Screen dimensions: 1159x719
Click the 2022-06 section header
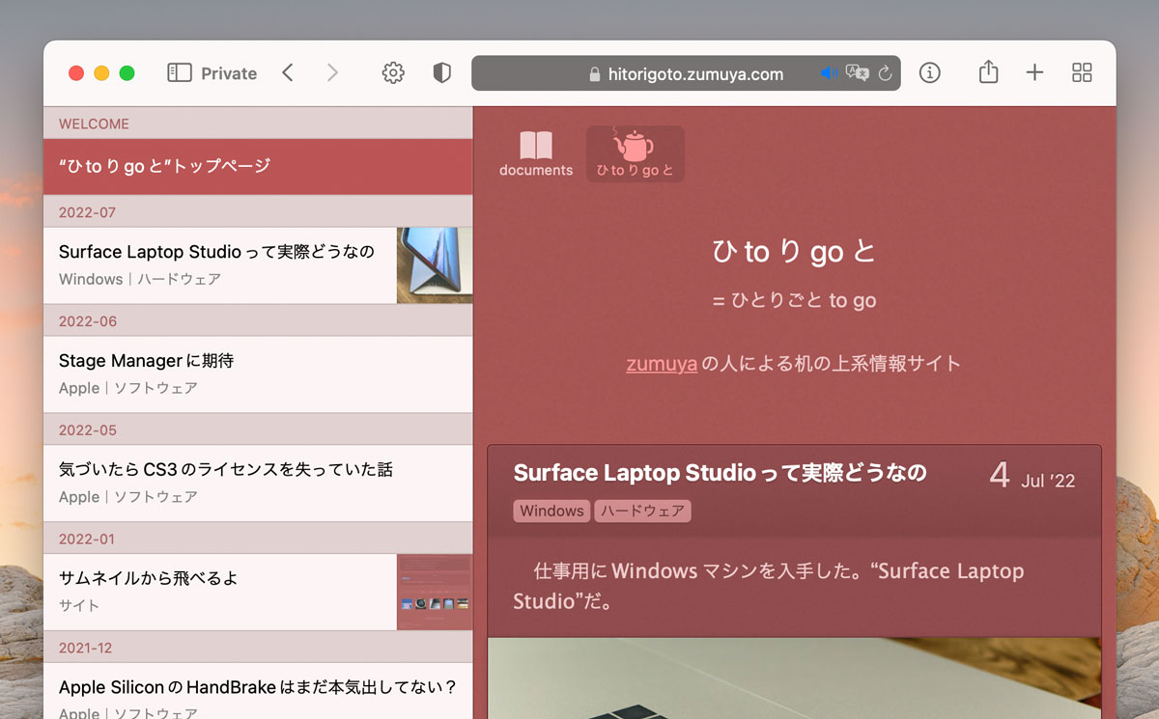(x=258, y=320)
